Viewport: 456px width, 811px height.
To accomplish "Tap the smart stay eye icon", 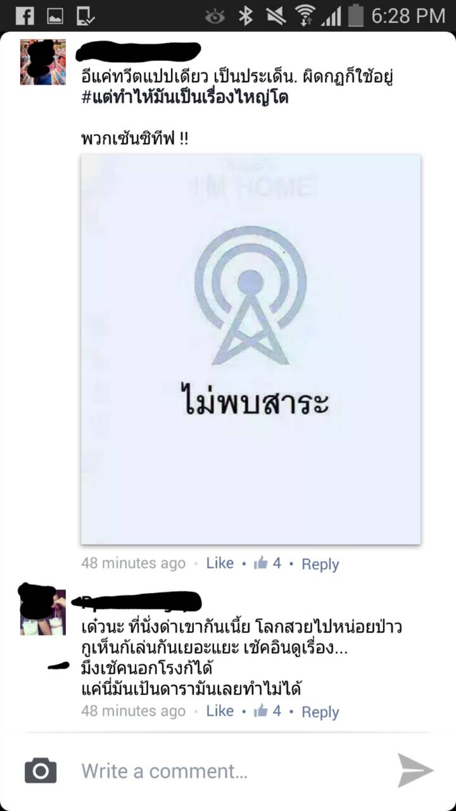I will coord(215,16).
